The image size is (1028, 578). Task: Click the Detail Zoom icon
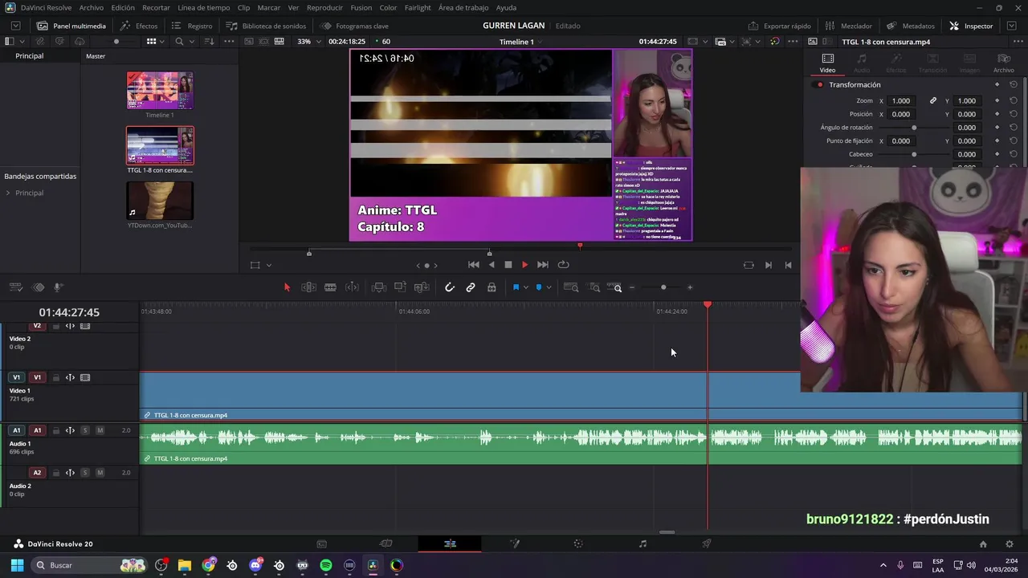coord(595,287)
